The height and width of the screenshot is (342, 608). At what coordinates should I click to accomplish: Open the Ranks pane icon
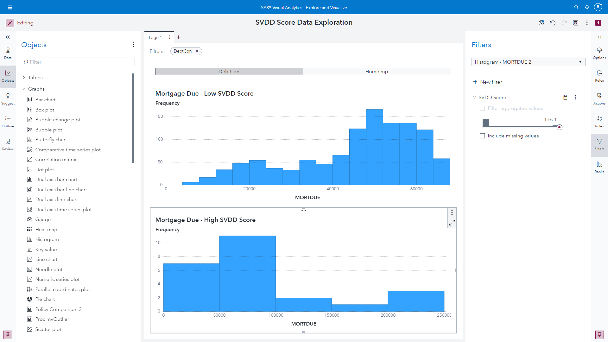[599, 167]
